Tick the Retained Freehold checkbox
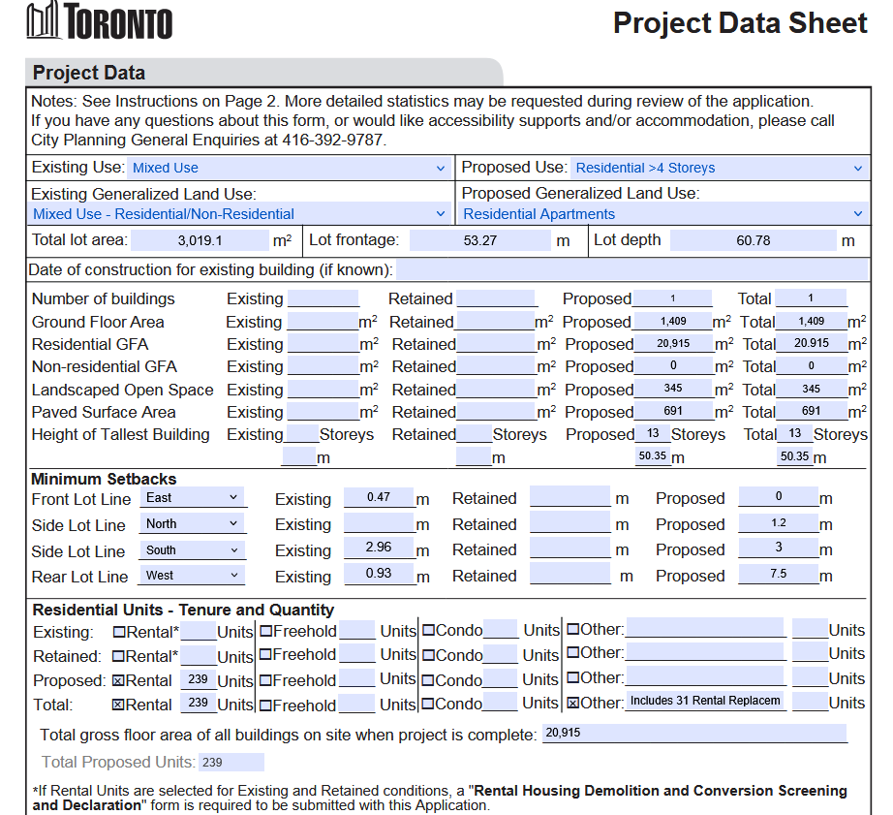The image size is (893, 815). click(266, 655)
